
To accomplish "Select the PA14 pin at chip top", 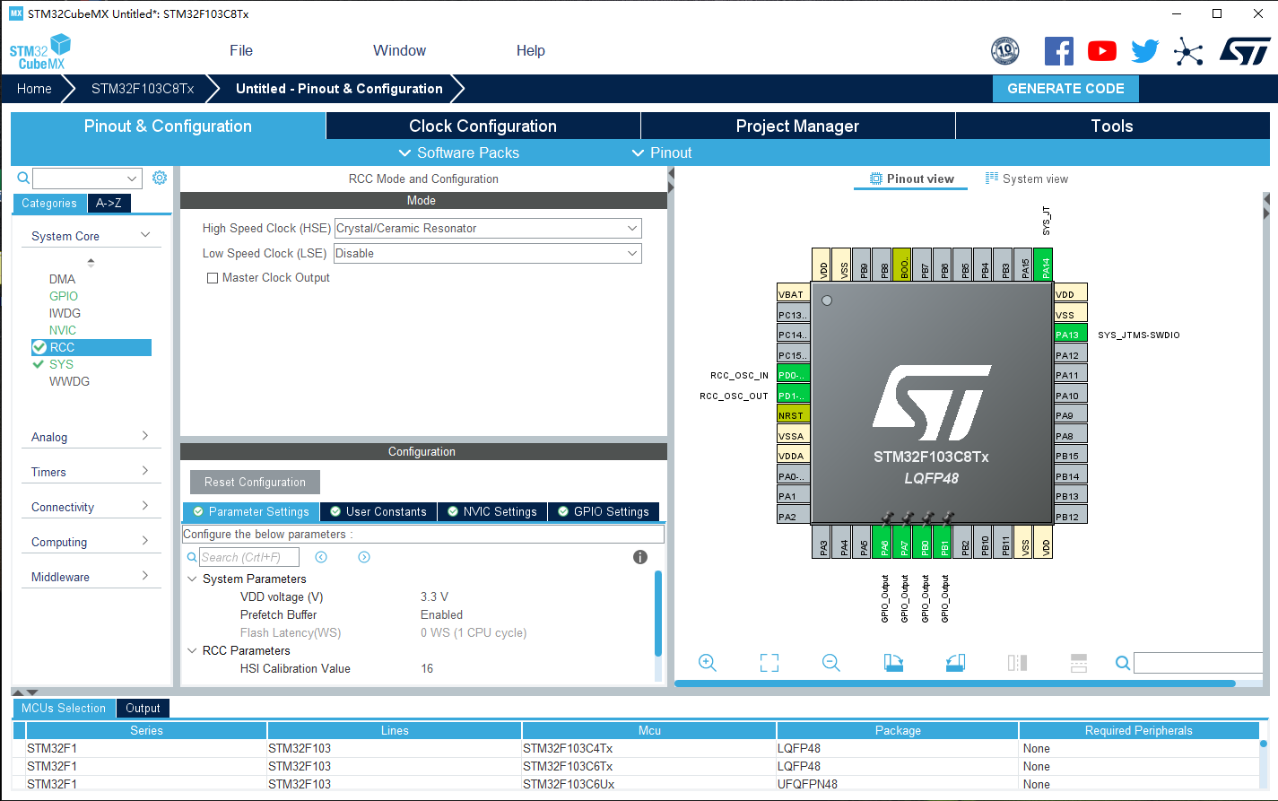I will [x=1045, y=265].
